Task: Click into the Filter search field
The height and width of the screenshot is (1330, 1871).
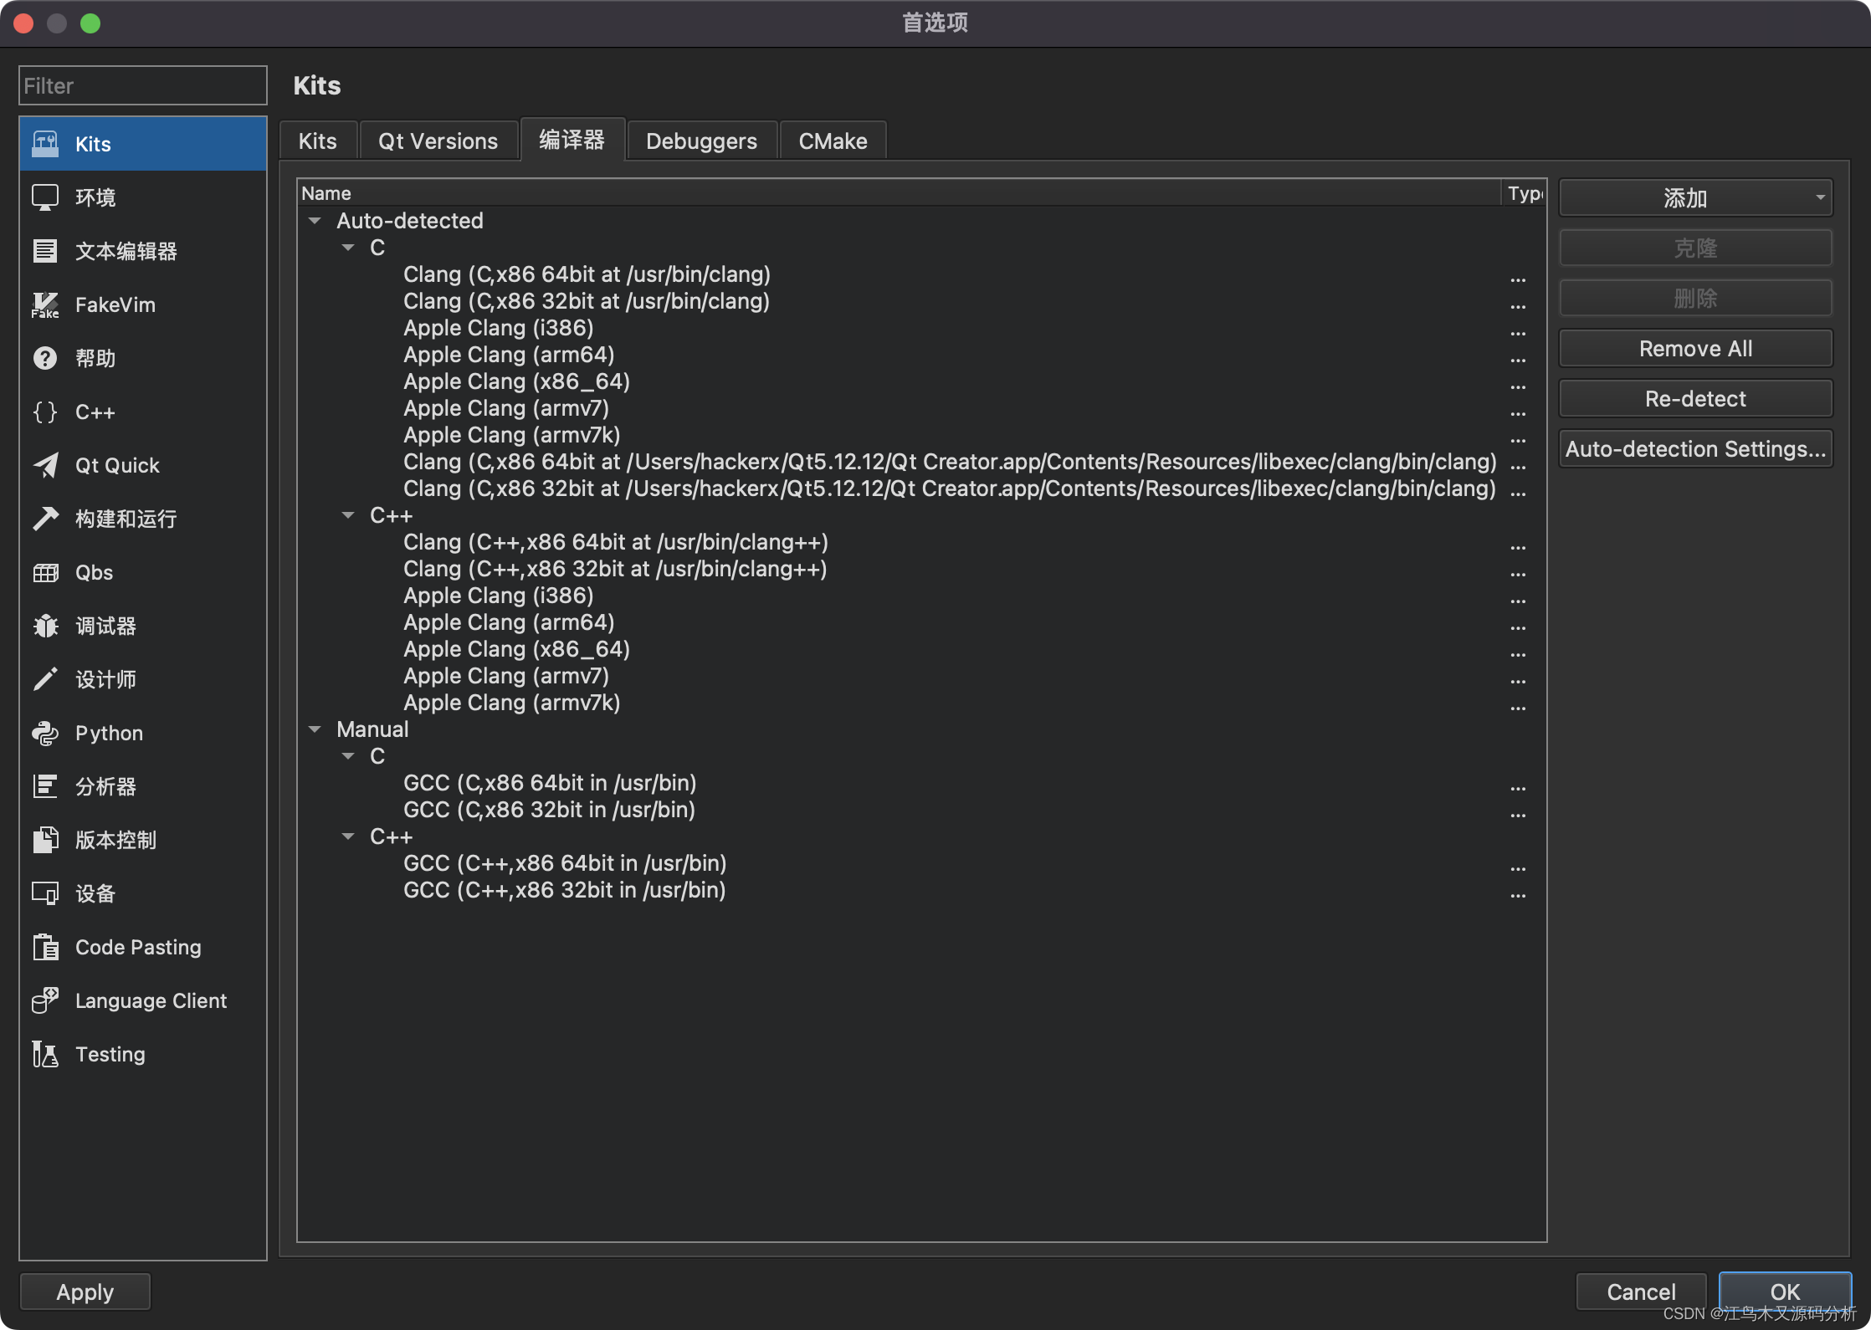Action: [x=143, y=86]
